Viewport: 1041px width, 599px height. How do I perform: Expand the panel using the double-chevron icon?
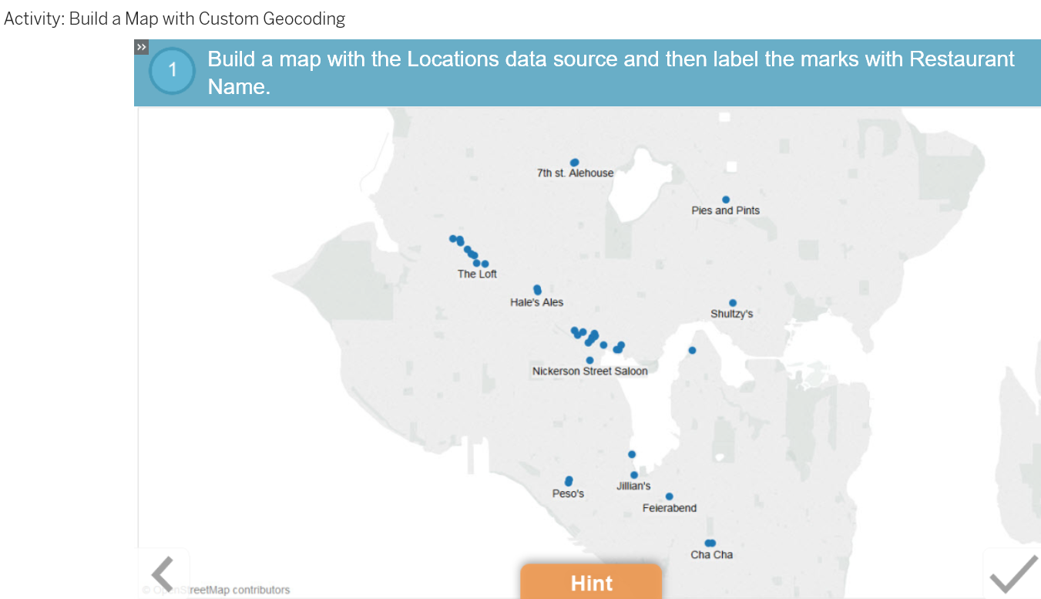tap(141, 46)
